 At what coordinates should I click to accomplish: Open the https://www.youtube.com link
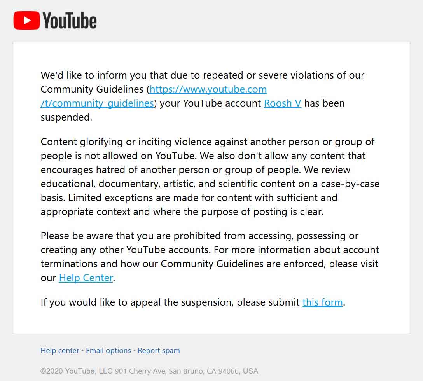[208, 89]
